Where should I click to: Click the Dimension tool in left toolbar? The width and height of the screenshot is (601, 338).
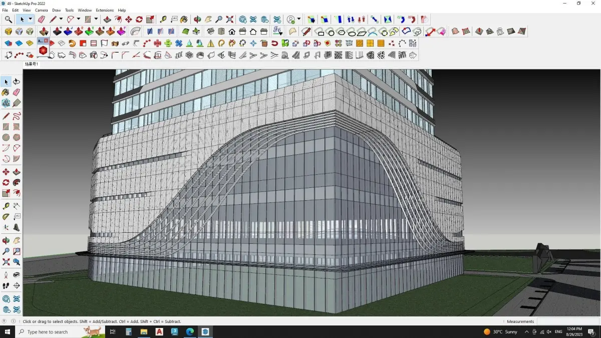pyautogui.click(x=17, y=206)
